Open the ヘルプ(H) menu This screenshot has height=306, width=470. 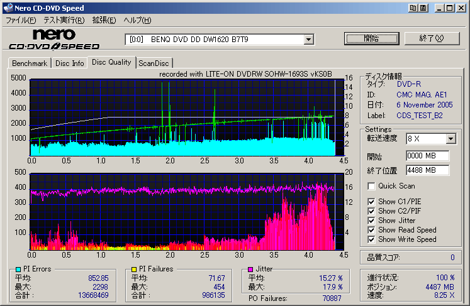(138, 20)
